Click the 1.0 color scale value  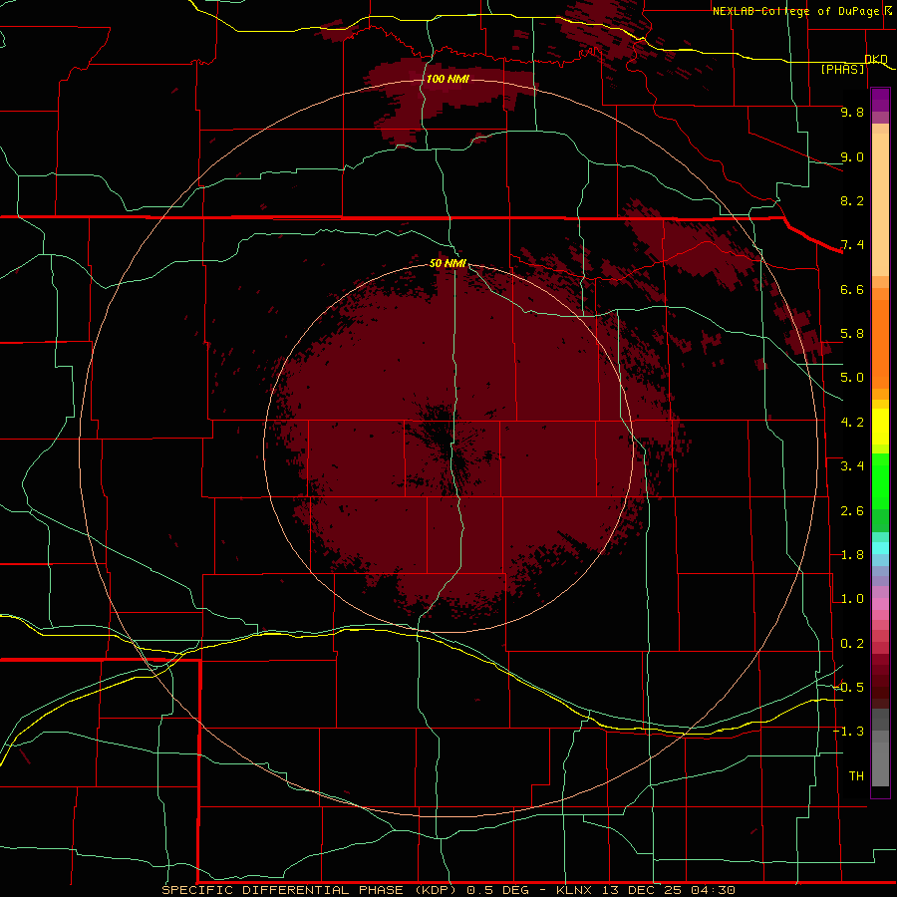pyautogui.click(x=852, y=599)
